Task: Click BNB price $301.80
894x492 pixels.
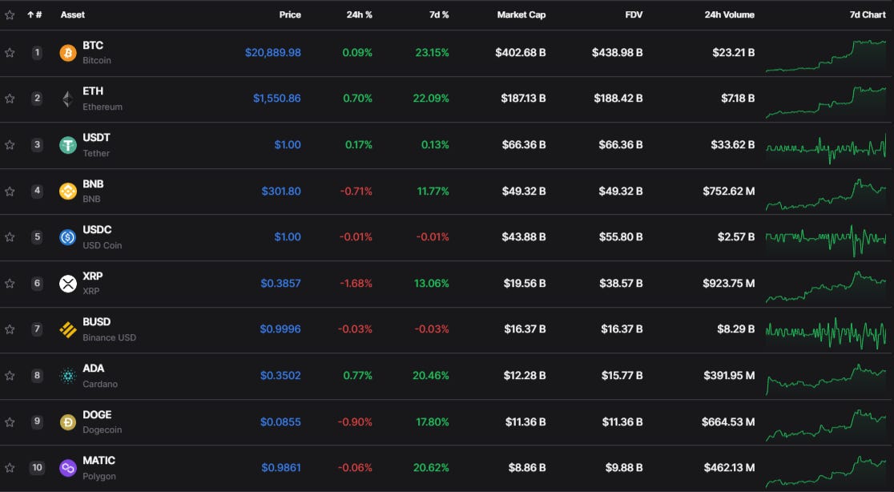Action: pyautogui.click(x=281, y=191)
